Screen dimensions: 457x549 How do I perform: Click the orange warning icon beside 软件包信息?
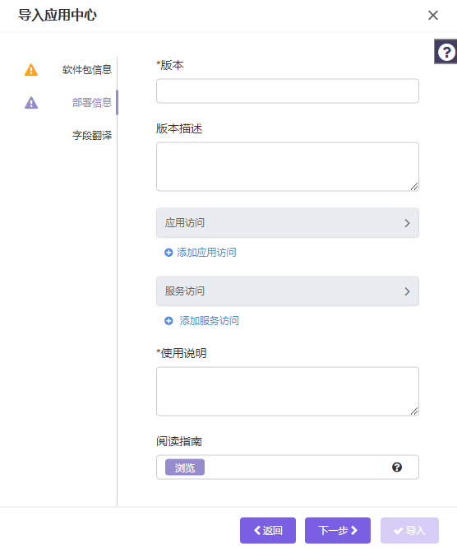coord(31,70)
